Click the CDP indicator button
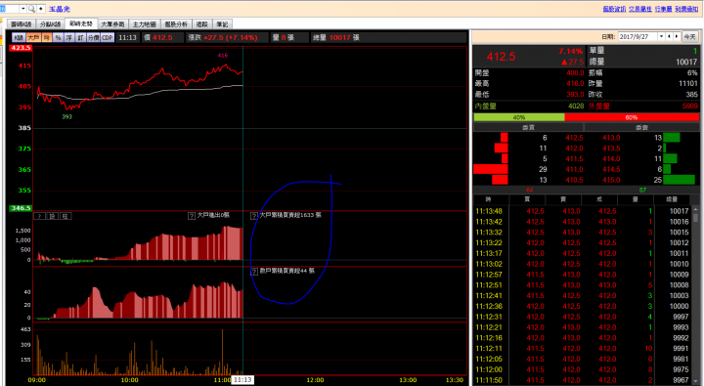704x386 pixels. [x=108, y=38]
